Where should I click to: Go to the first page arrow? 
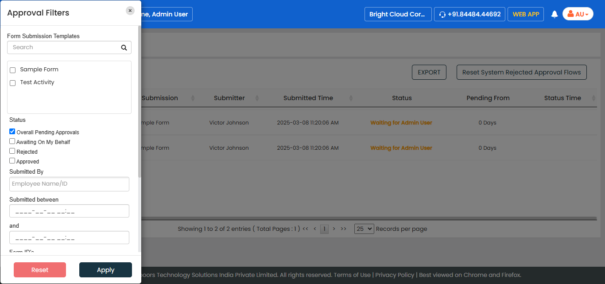[x=305, y=229]
